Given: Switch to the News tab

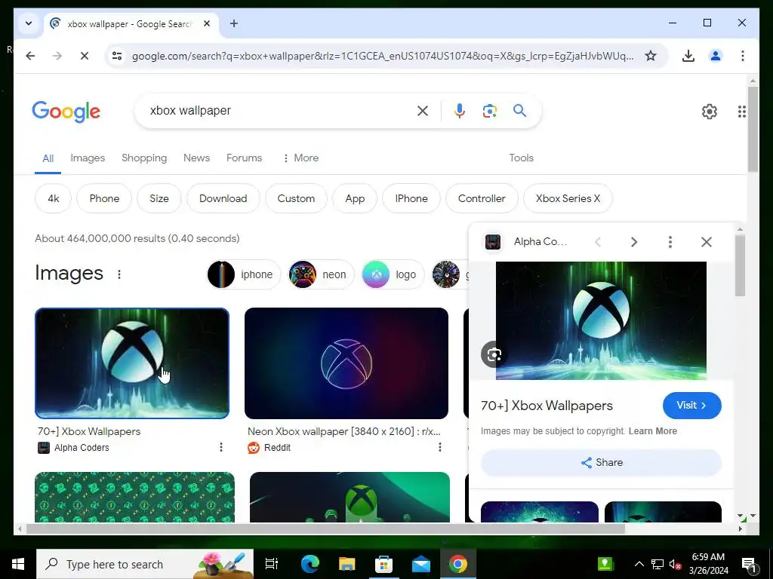Looking at the screenshot, I should (x=196, y=158).
